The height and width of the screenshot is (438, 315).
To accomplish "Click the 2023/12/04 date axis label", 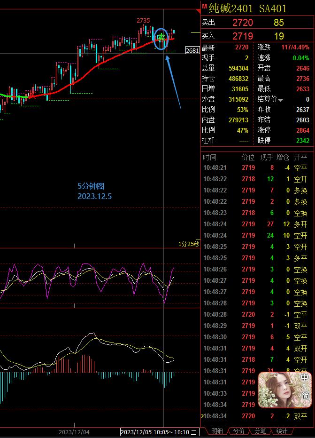I will click(x=74, y=432).
